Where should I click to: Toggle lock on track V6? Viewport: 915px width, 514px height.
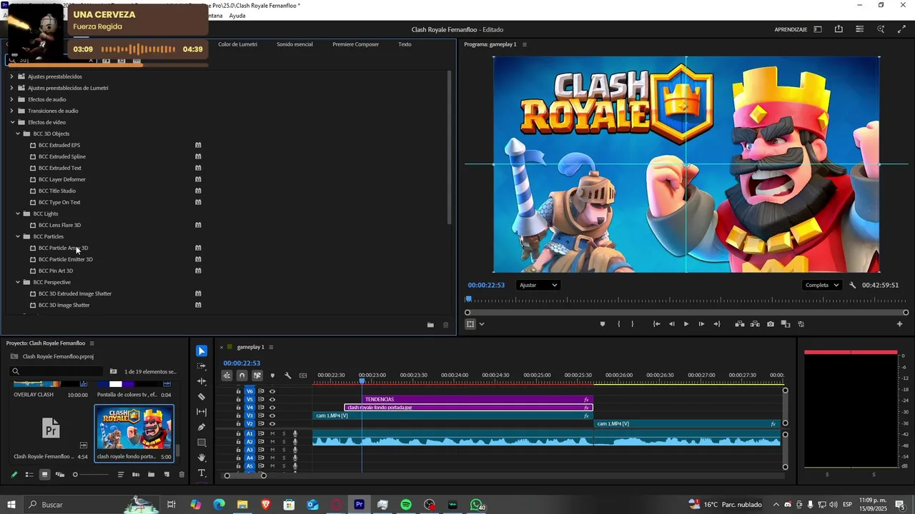(x=239, y=391)
